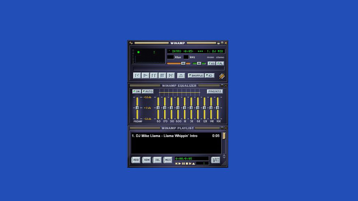Viewport: 358px width, 201px height.
Task: Stop playback with the Stop icon
Action: tap(162, 75)
